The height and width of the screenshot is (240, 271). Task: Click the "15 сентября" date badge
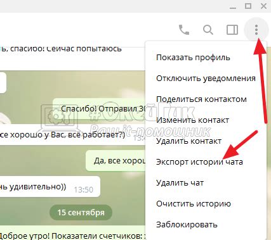tap(81, 212)
